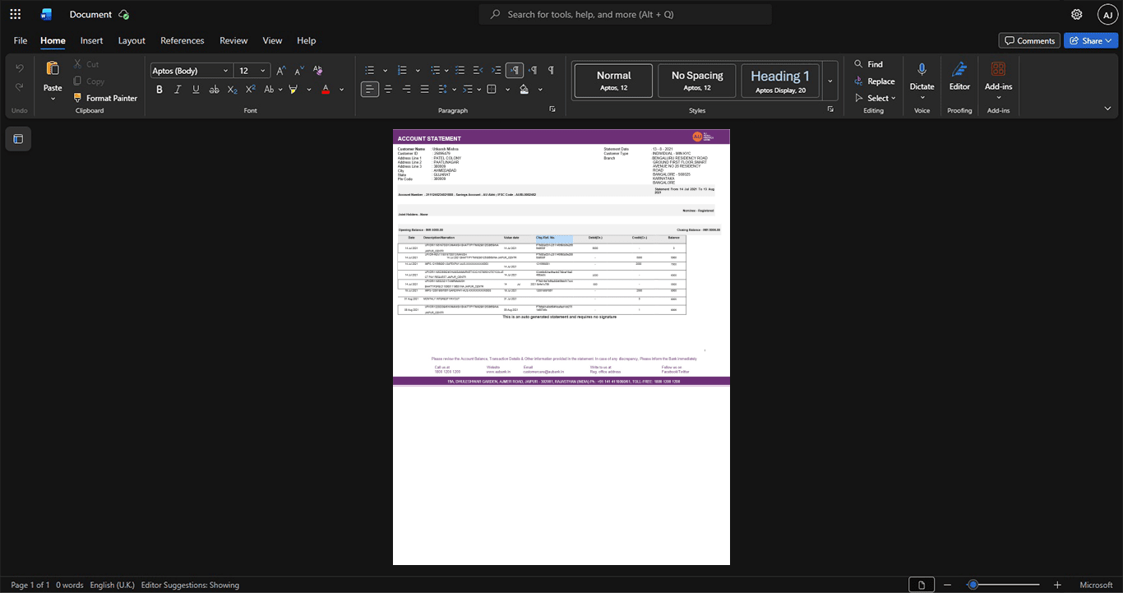
Task: Click the Undo arrow icon
Action: point(20,67)
